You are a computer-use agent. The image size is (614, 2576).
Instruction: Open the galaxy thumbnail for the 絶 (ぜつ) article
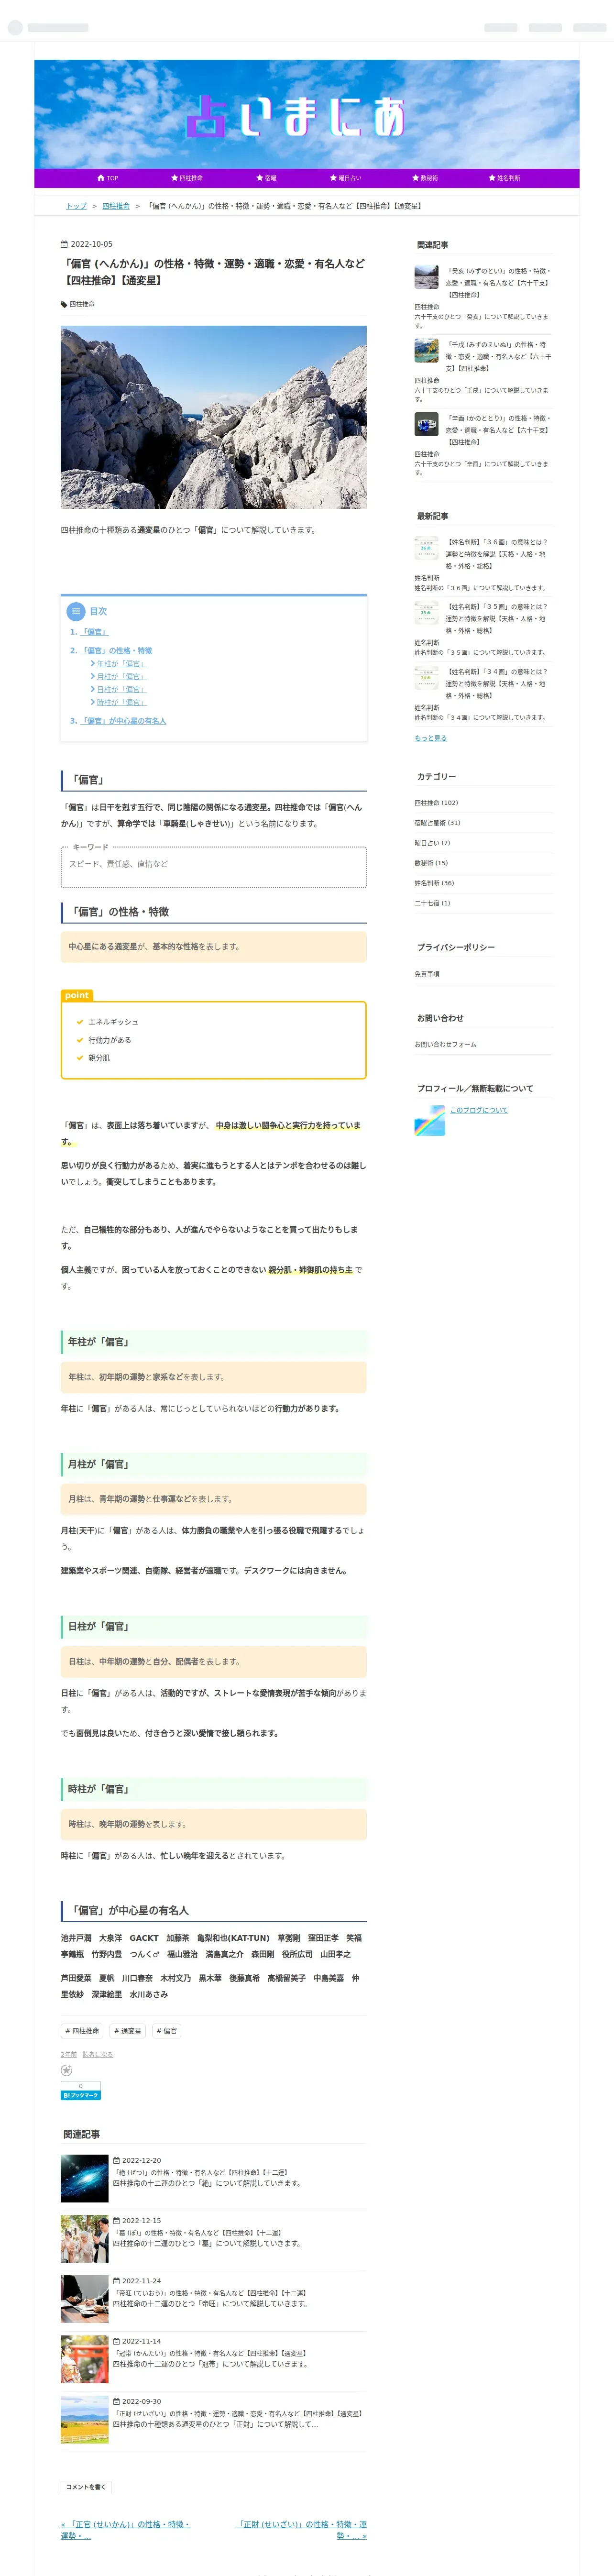[x=84, y=2178]
